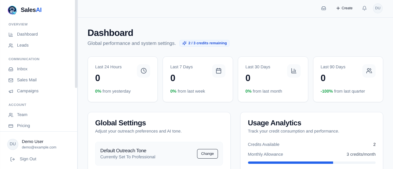Screen dimensions: 393x169
Task: Click the Last 7 Days stat label
Action: point(181,67)
